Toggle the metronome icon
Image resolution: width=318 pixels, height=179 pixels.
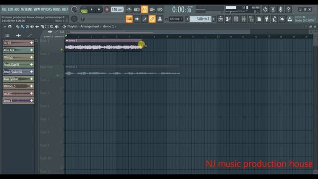click(x=129, y=9)
